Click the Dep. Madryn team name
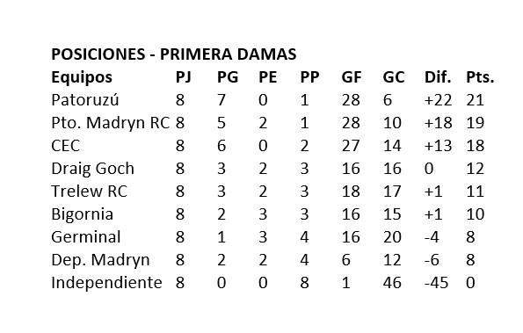523x333 pixels. pyautogui.click(x=100, y=260)
